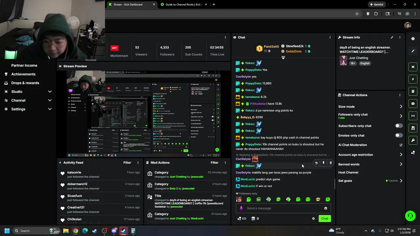The image size is (420, 236).
Task: Bookmark this page with the star icon
Action: pyautogui.click(x=357, y=14)
